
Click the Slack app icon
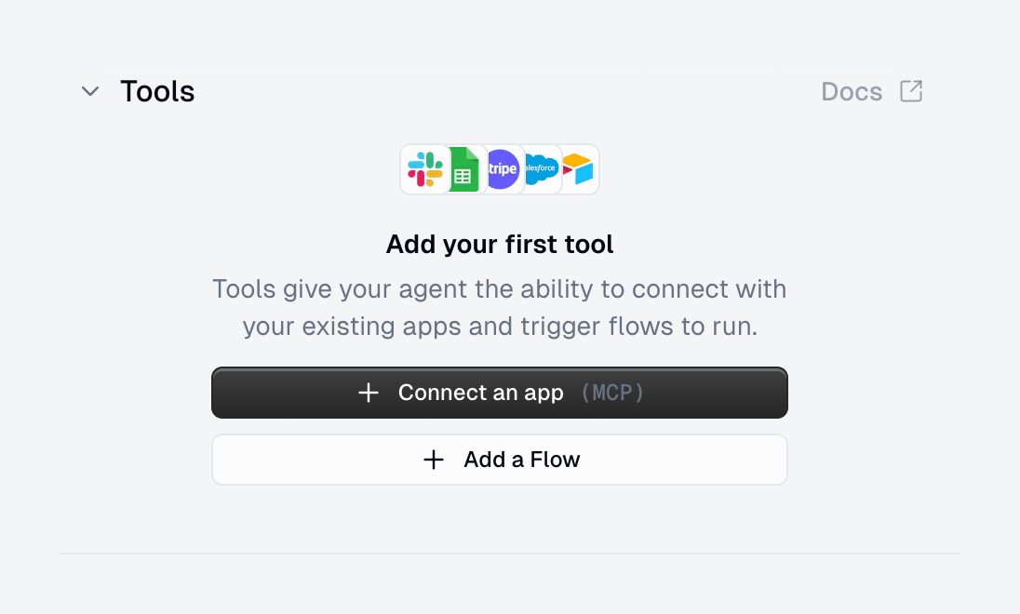(424, 169)
